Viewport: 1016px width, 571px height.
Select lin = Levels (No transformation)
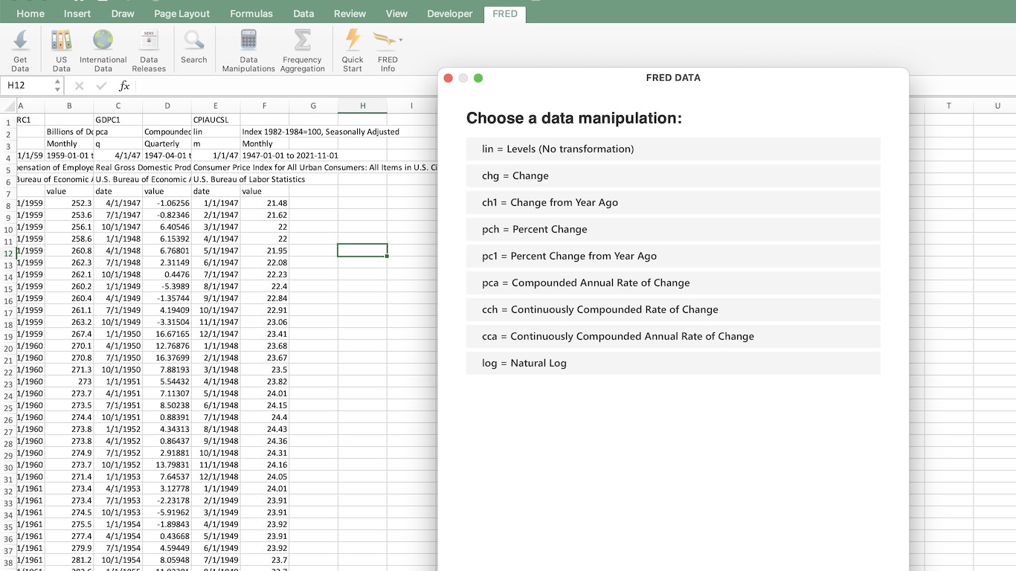(x=673, y=149)
